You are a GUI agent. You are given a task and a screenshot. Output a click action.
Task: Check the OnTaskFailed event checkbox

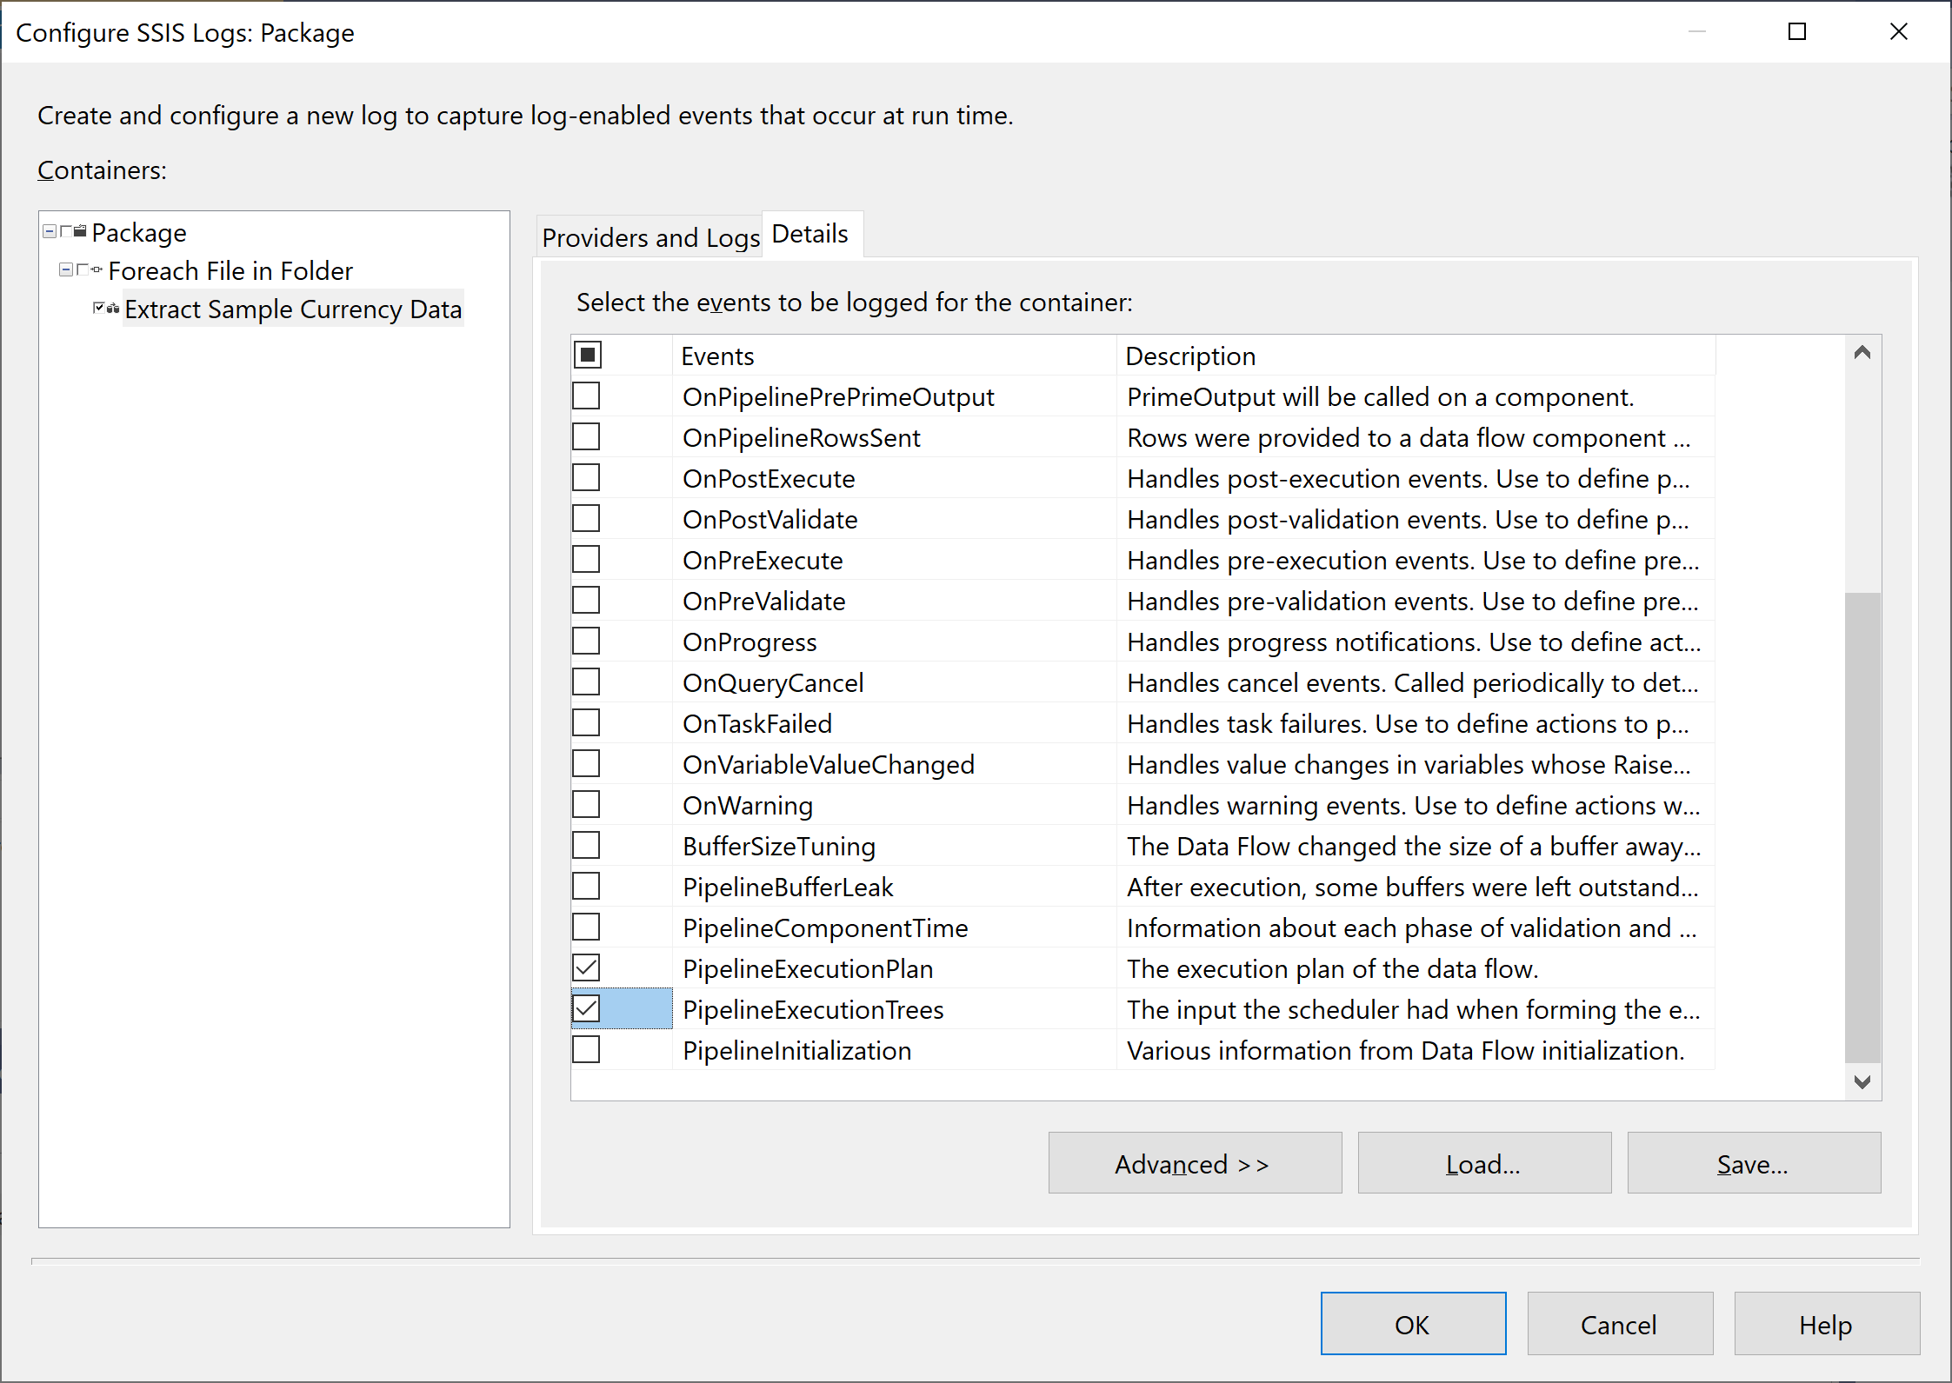pos(586,723)
